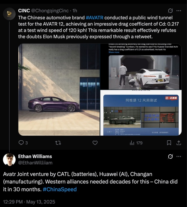Open the blue wind tunnel test screenshot
Image resolution: width=187 pixels, height=207 pixels.
pyautogui.click(x=141, y=113)
